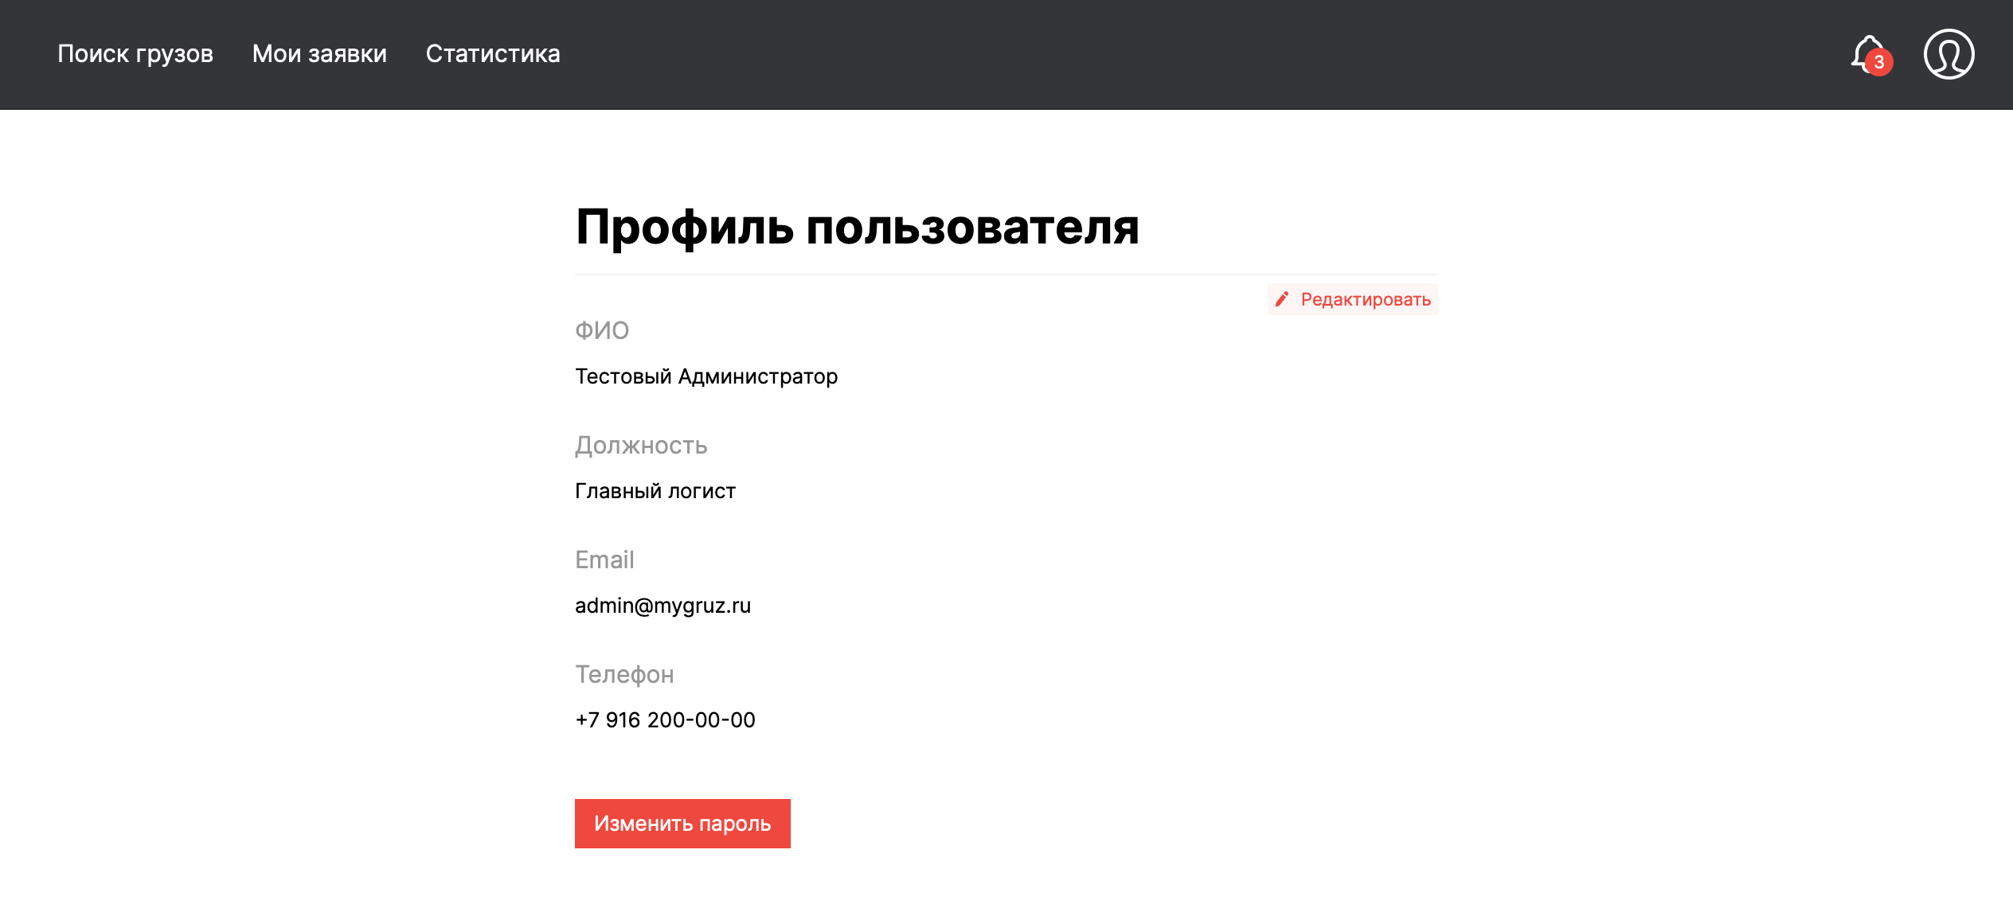Switch to Статистика page
Image resolution: width=2013 pixels, height=912 pixels.
tap(493, 53)
